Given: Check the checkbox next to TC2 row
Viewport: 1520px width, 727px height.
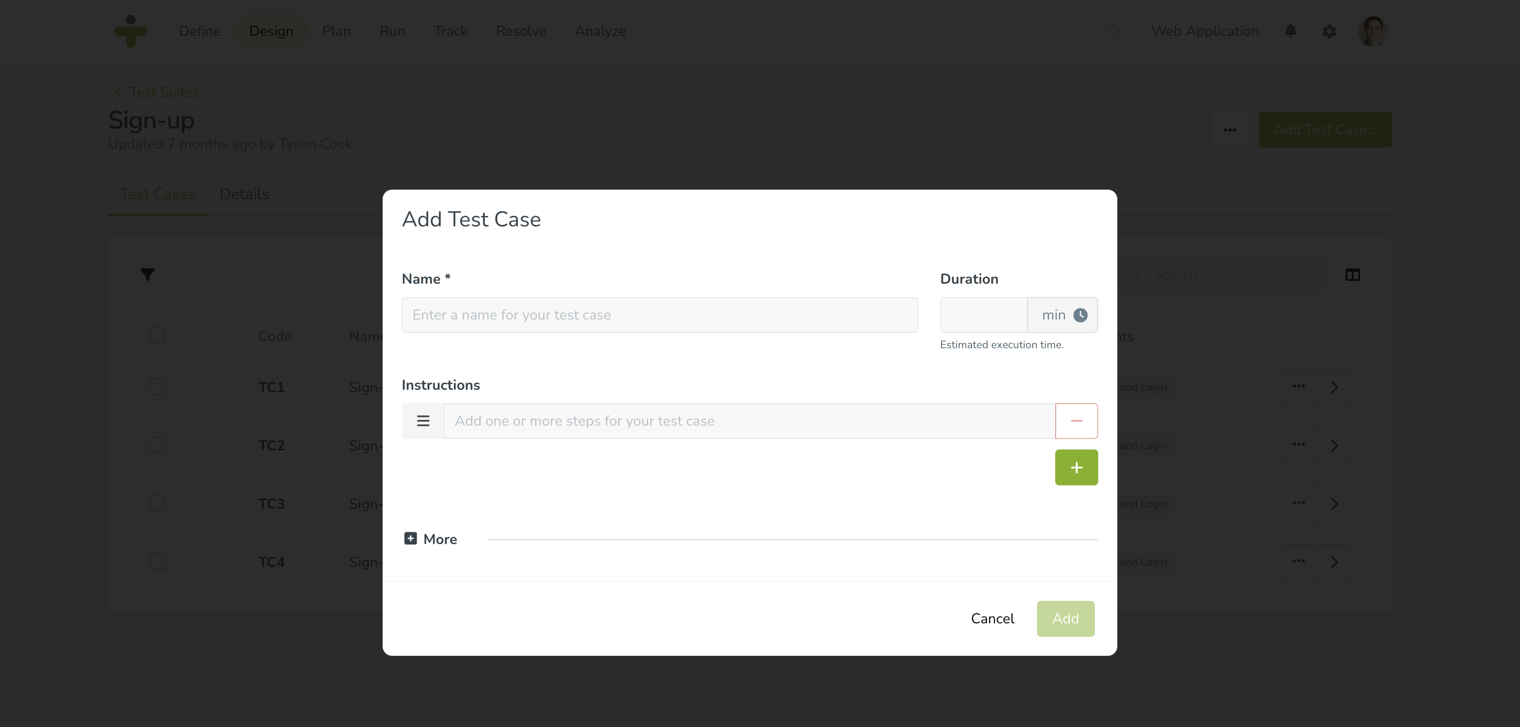Looking at the screenshot, I should pos(157,444).
